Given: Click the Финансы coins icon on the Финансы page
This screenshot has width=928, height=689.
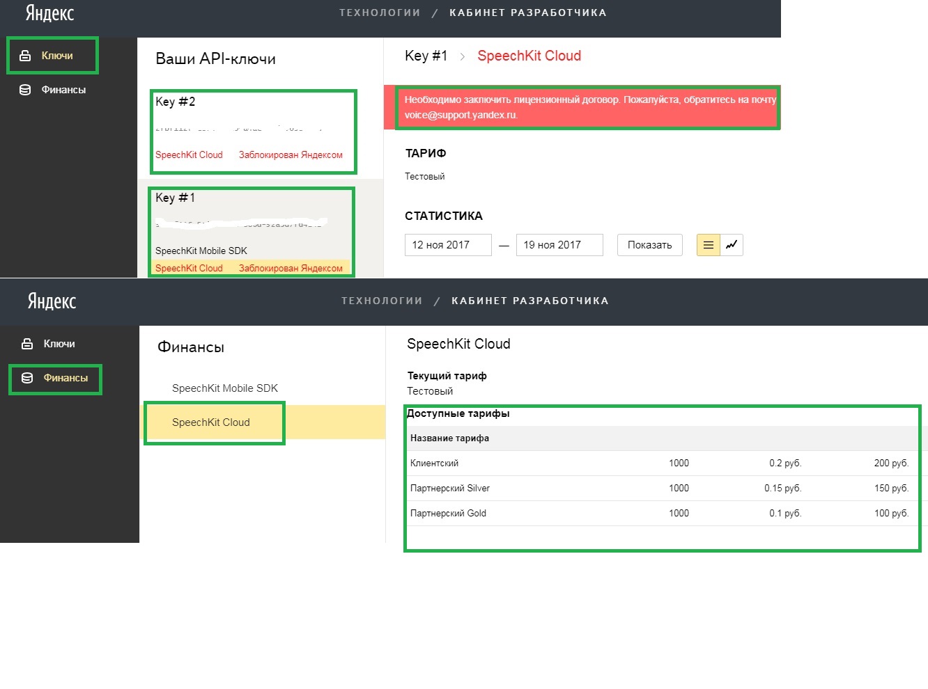Looking at the screenshot, I should tap(27, 378).
